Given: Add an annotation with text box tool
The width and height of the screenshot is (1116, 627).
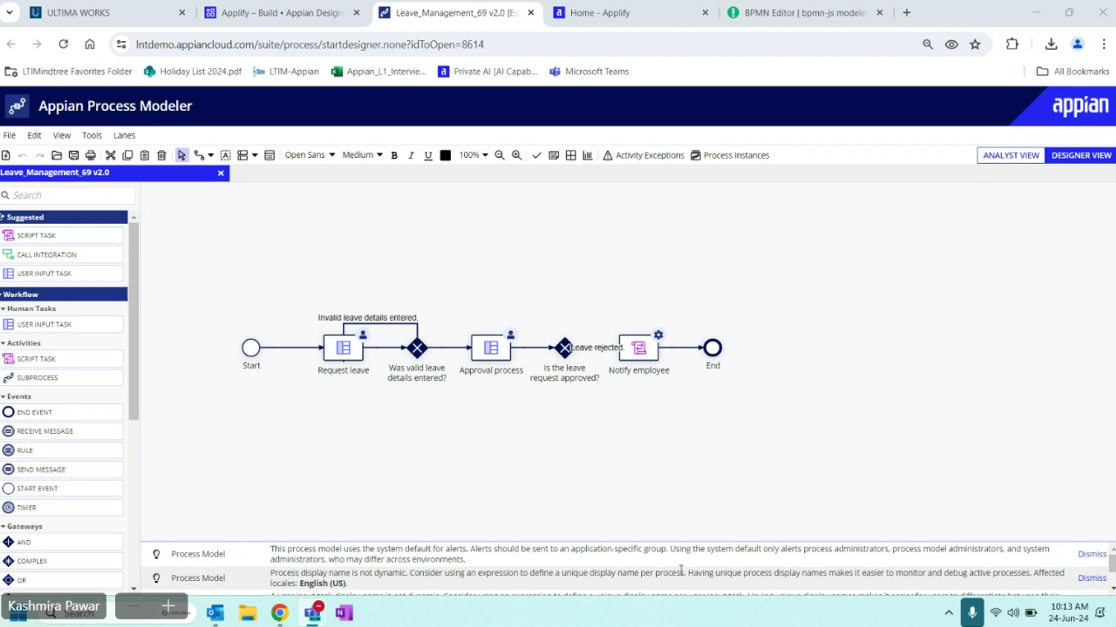Looking at the screenshot, I should pos(226,155).
